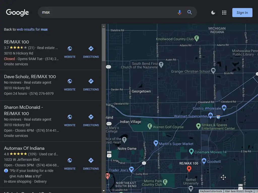Select Knollwood Country Club golf marker

tap(197, 38)
